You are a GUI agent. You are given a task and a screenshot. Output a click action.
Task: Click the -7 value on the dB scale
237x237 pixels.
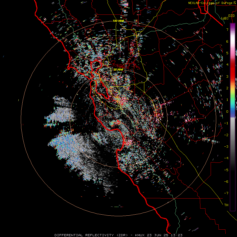click(x=226, y=193)
